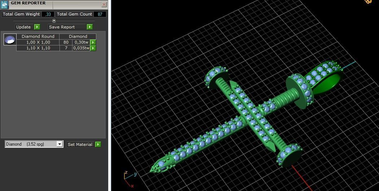This screenshot has height=191, width=379.
Task: Click the green arrow beside Save Report
Action: click(x=90, y=27)
